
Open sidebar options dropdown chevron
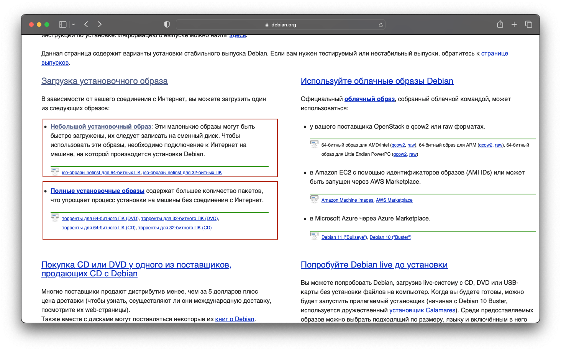(73, 24)
